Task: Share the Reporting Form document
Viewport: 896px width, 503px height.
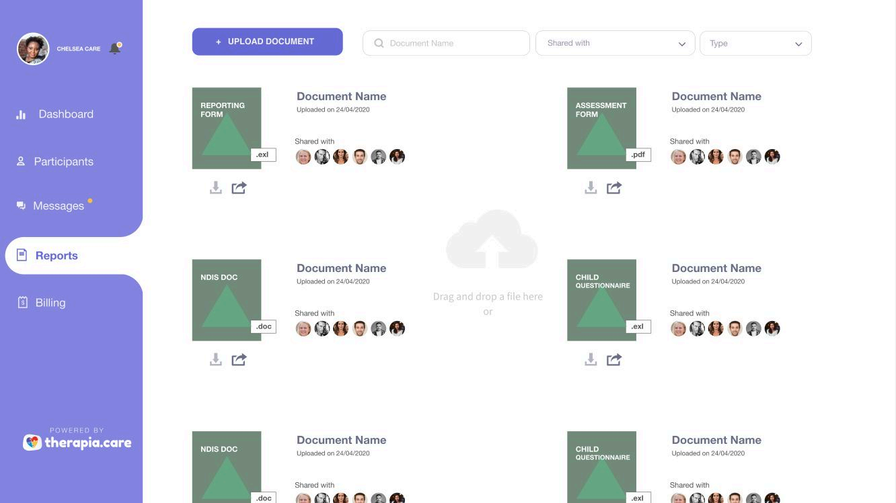Action: point(239,188)
